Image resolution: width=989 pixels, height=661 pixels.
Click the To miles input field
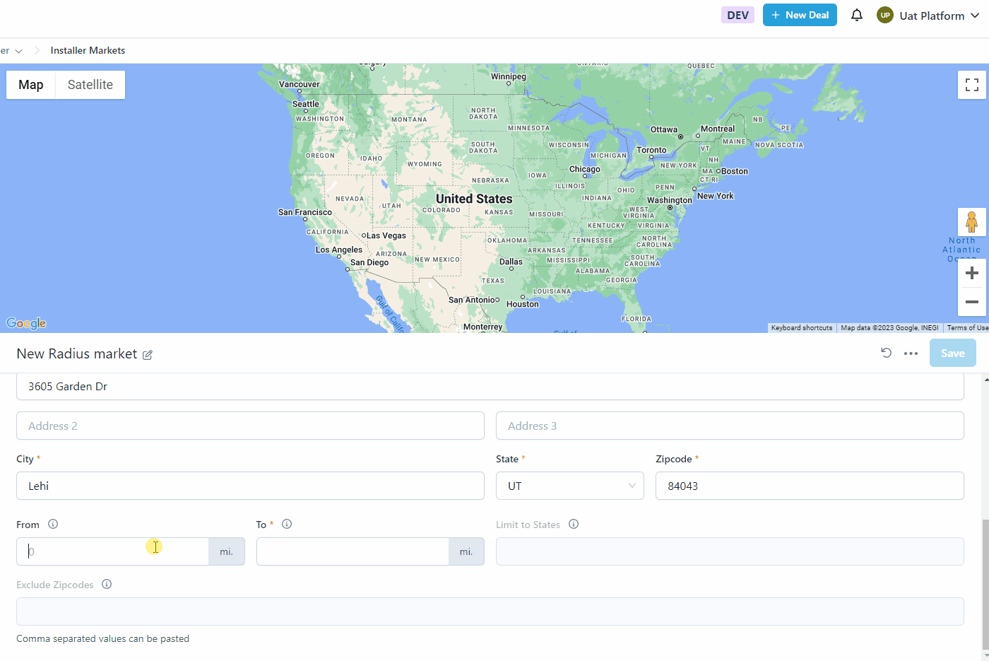[x=353, y=551]
